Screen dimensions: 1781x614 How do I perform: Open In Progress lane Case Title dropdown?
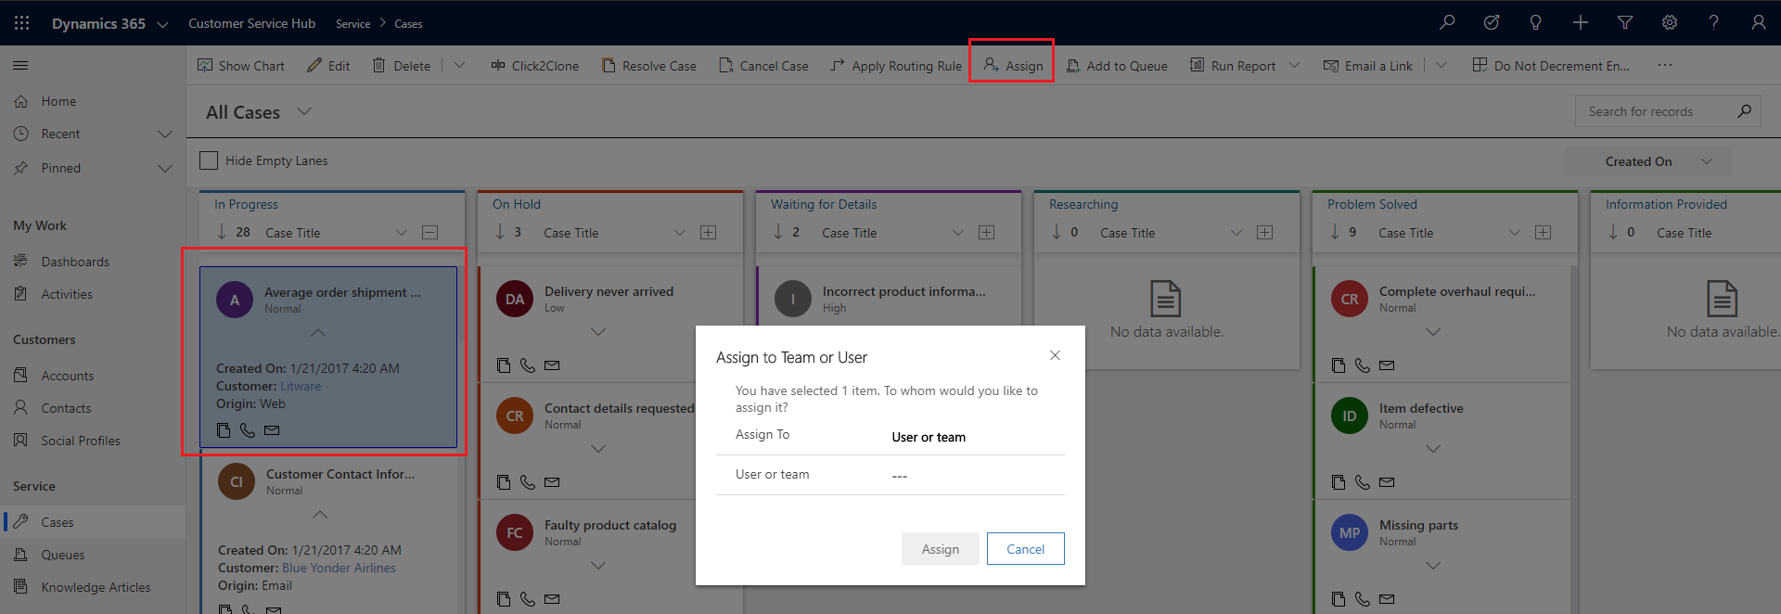pos(402,233)
